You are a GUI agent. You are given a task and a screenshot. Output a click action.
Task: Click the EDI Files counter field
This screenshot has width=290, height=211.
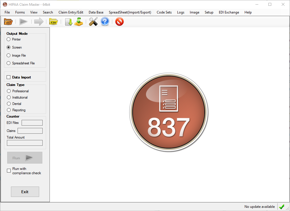(32, 123)
